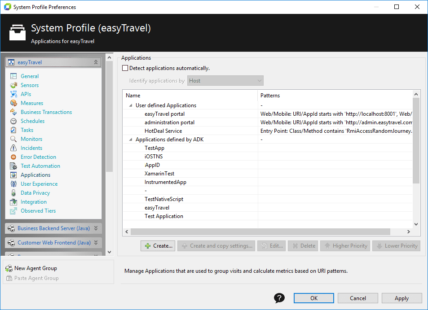428x310 pixels.
Task: Click the Sensors icon in sidebar
Action: (13, 85)
